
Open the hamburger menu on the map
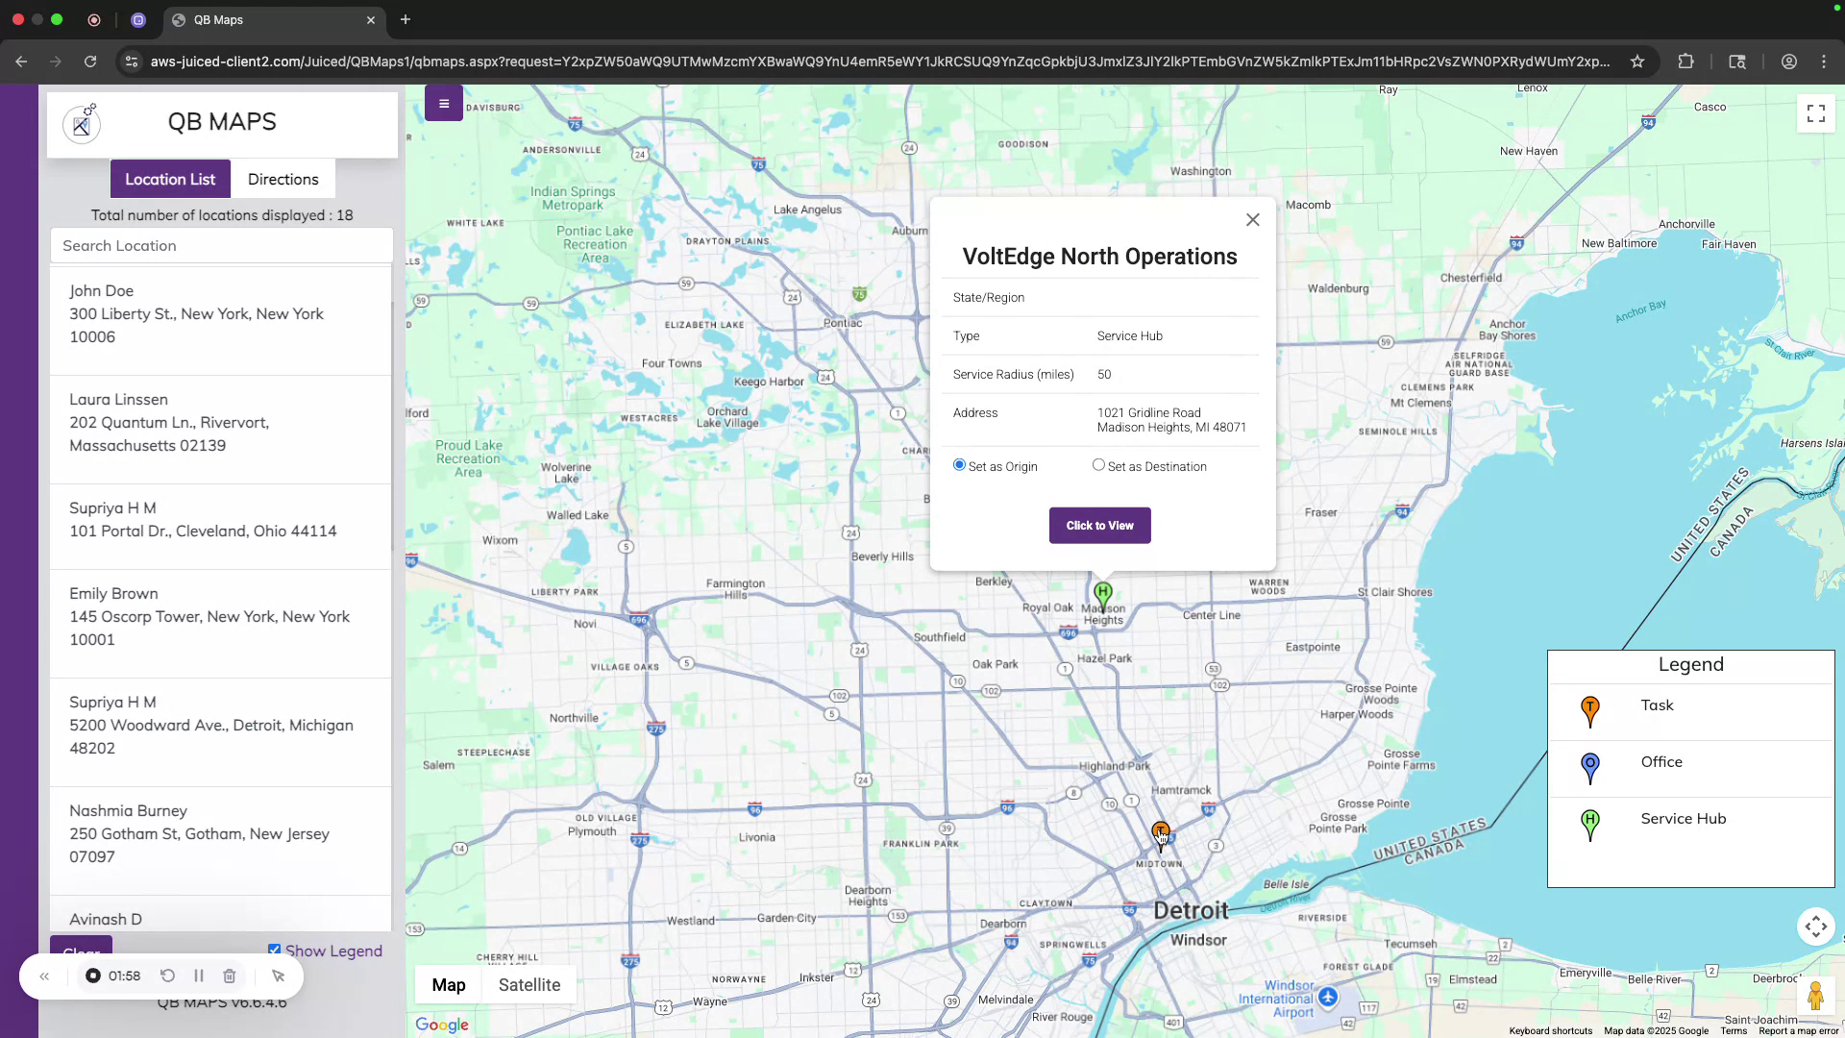tap(443, 103)
